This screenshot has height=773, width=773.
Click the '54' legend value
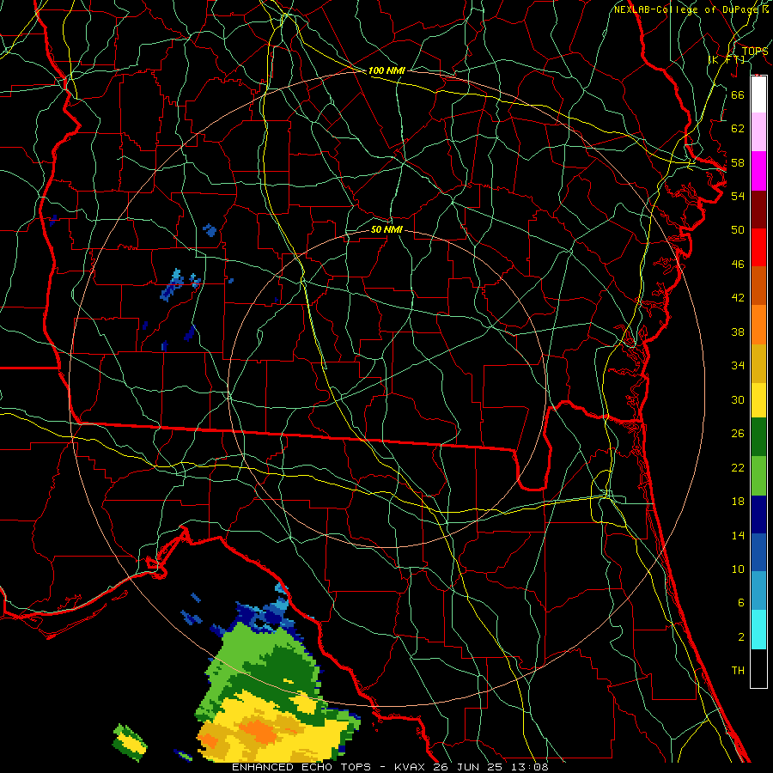tap(738, 196)
